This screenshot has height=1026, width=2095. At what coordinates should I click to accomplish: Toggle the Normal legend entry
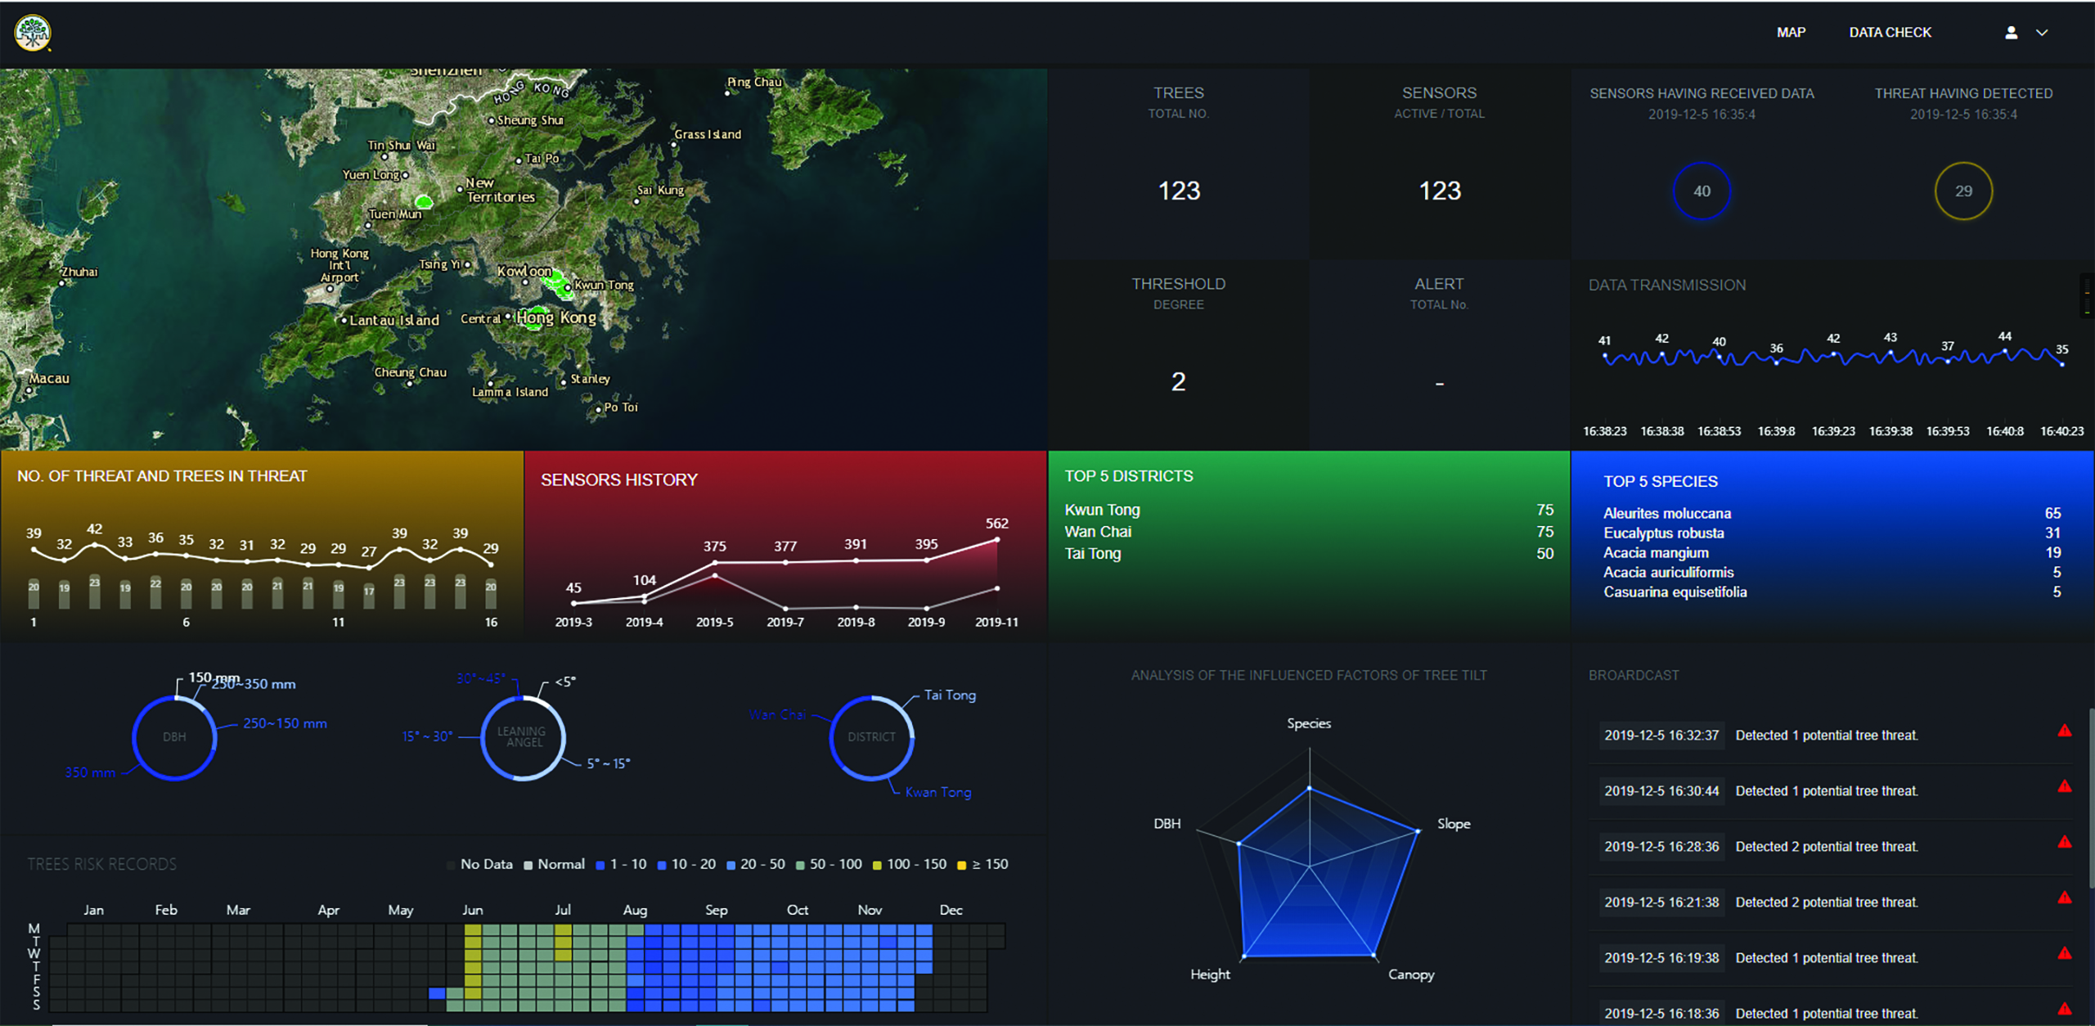tap(554, 864)
